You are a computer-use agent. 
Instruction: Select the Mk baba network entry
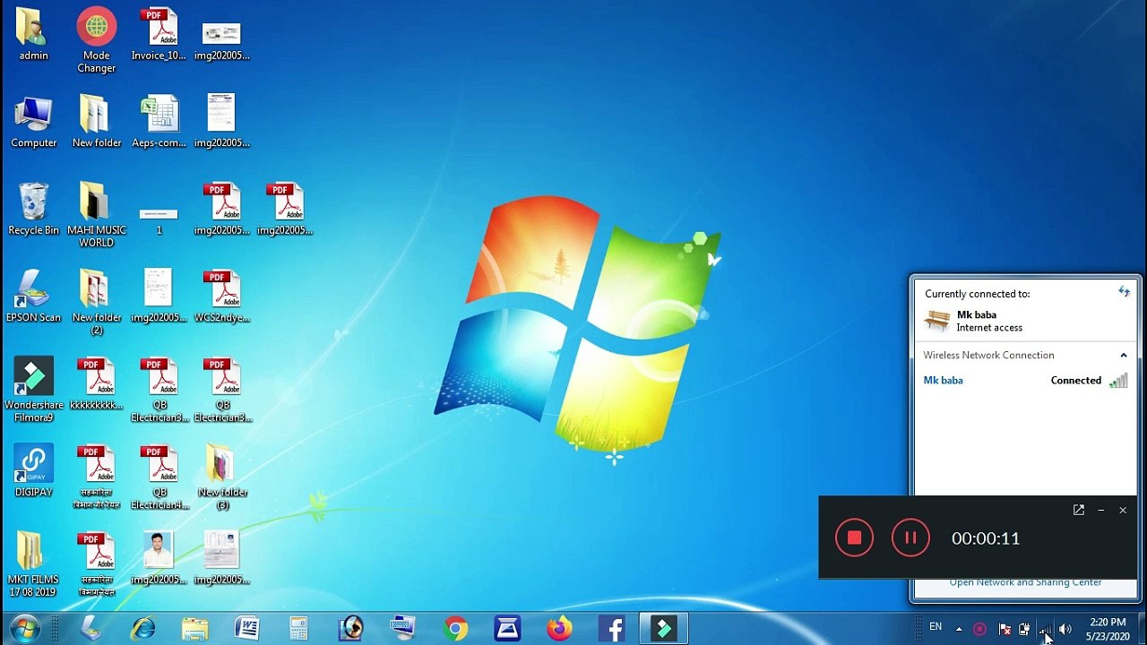coord(1025,381)
